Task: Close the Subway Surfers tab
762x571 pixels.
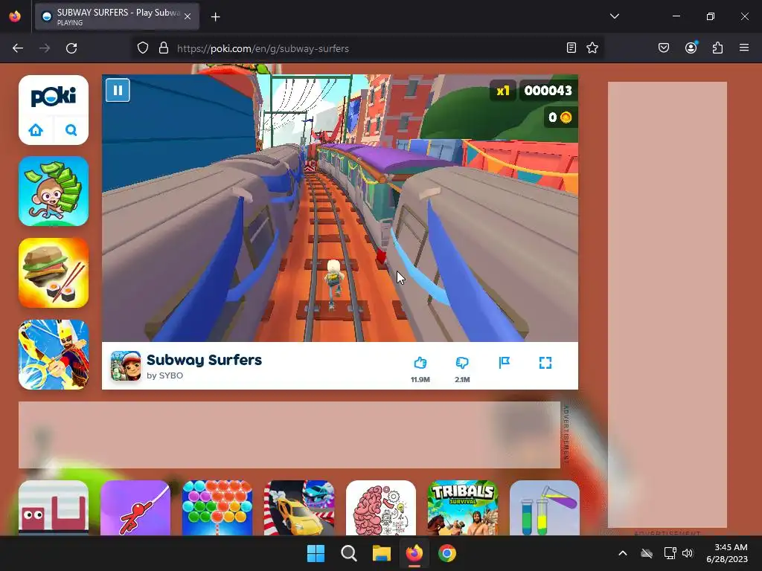Action: (188, 16)
